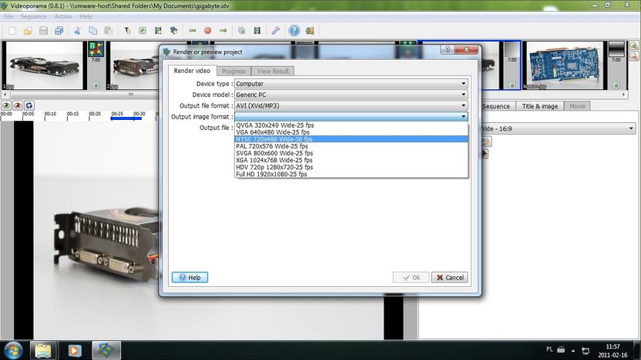The image size is (641, 360).
Task: Open the Device model dropdown
Action: (x=351, y=95)
